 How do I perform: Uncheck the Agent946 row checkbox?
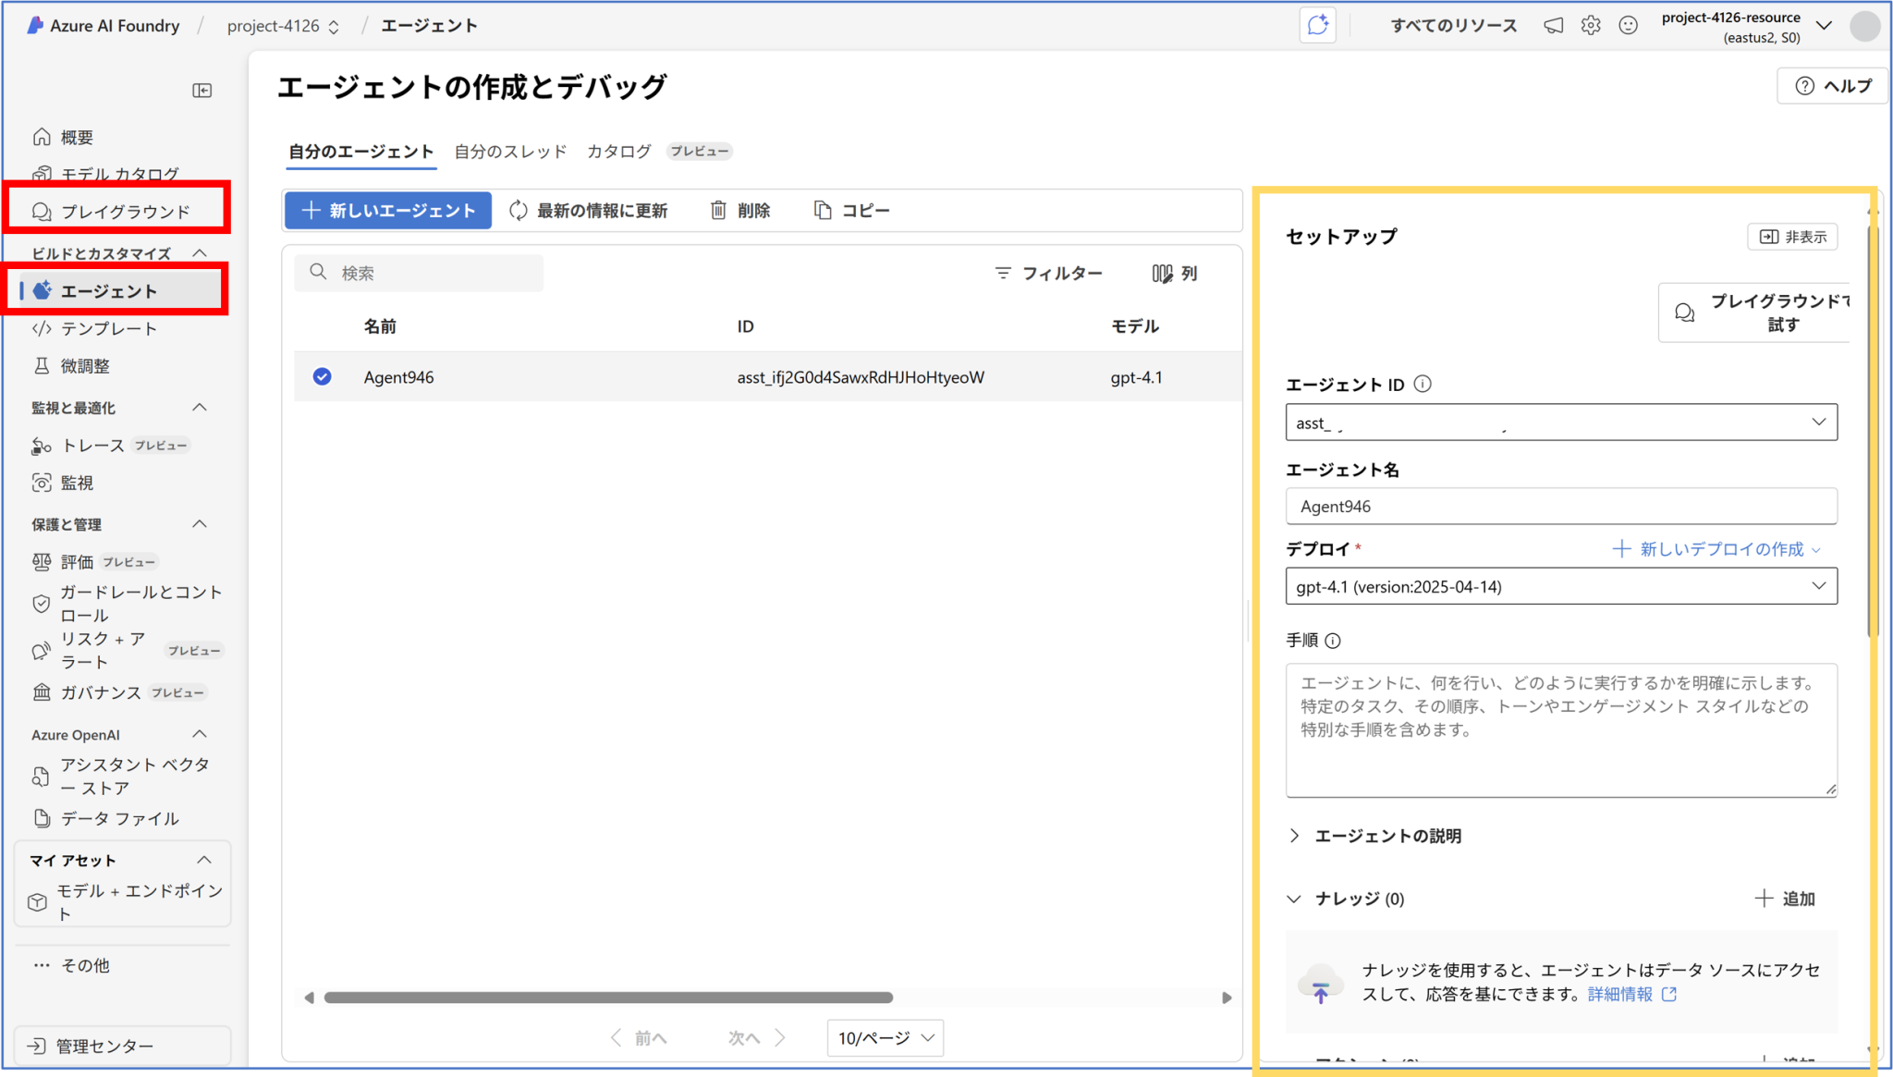coord(322,376)
